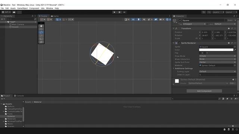
Task: Click the Play button
Action: [x=114, y=12]
